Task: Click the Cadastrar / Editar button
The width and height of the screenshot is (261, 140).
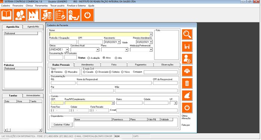Action: 62,125
